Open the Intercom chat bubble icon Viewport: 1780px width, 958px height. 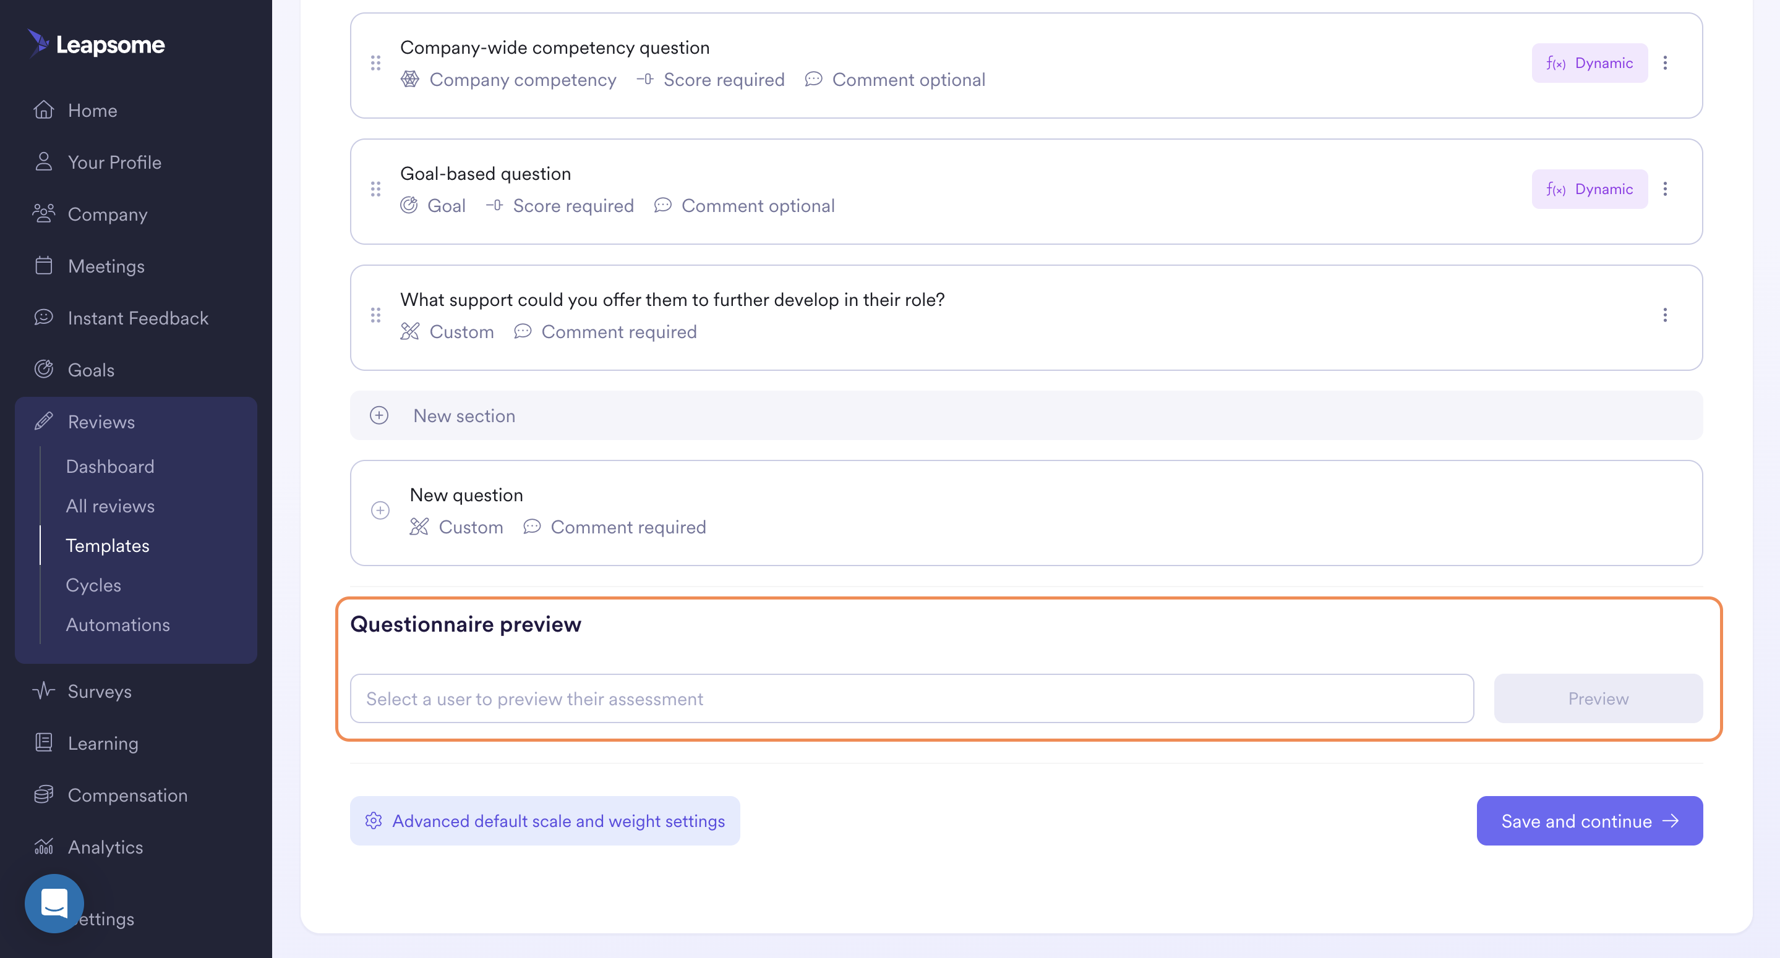click(x=54, y=903)
